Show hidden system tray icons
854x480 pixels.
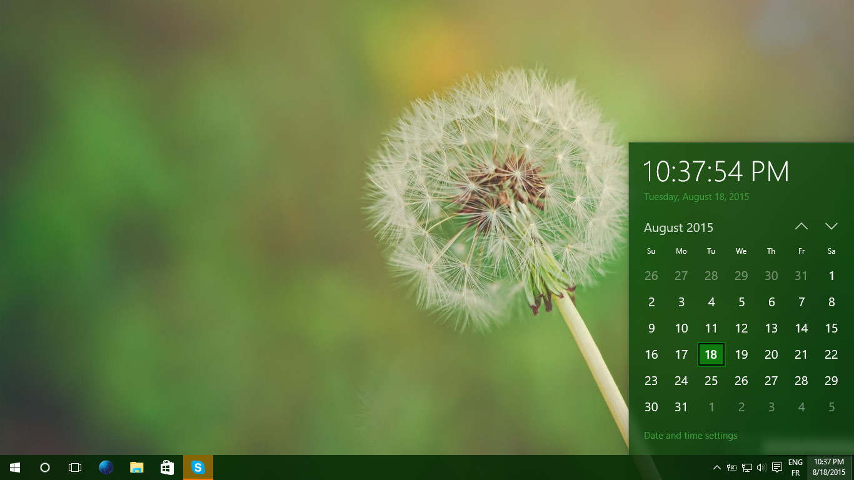(717, 467)
